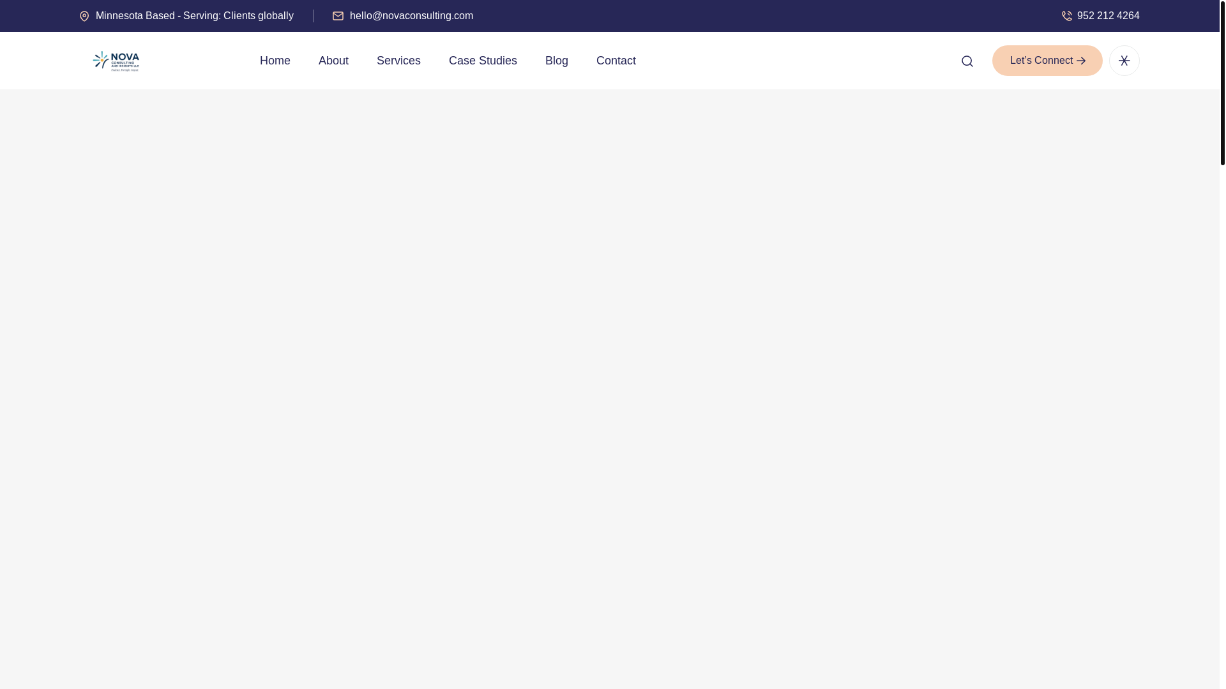Click the hello@novaconsulting.com email link

click(411, 16)
